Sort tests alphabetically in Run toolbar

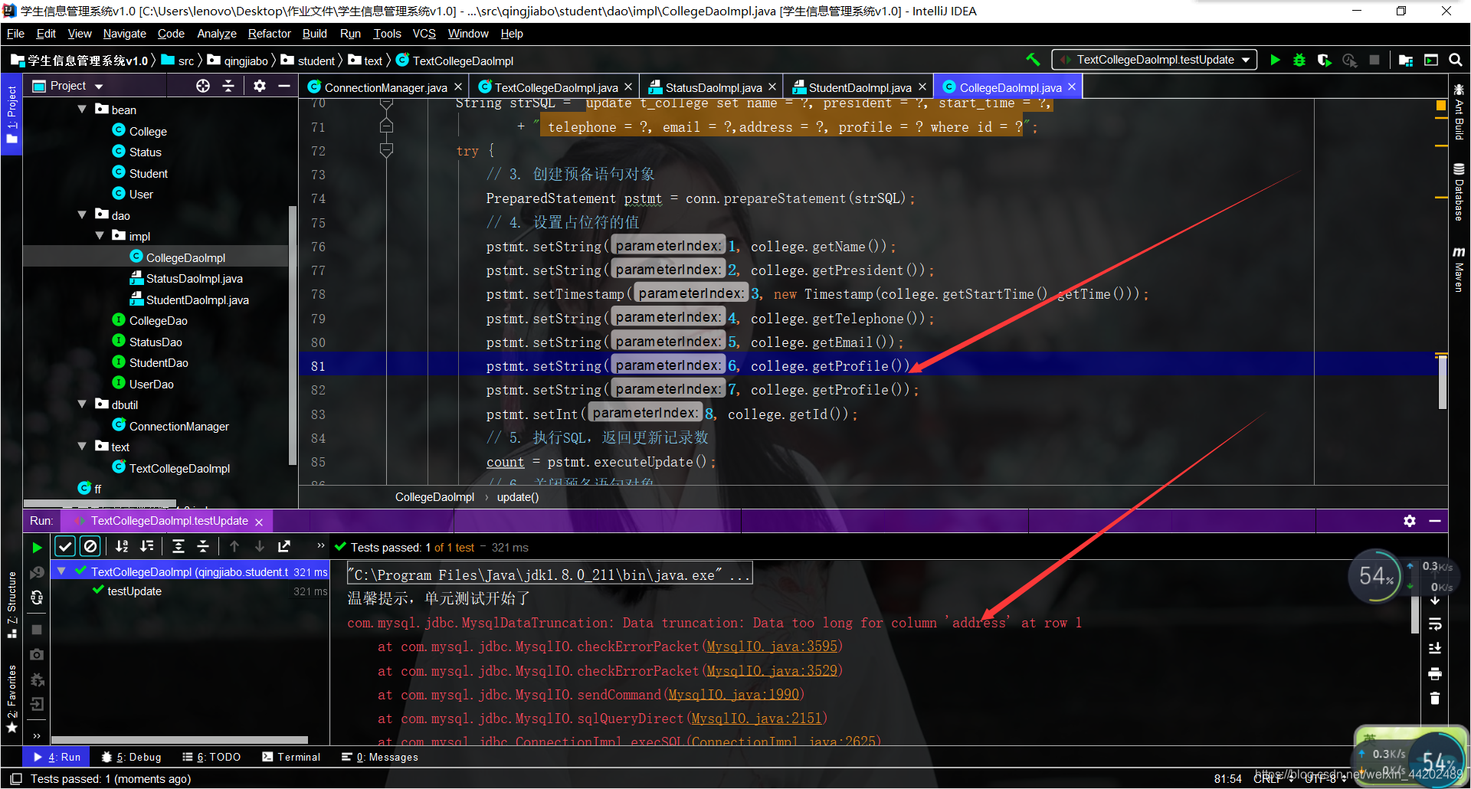(x=122, y=546)
